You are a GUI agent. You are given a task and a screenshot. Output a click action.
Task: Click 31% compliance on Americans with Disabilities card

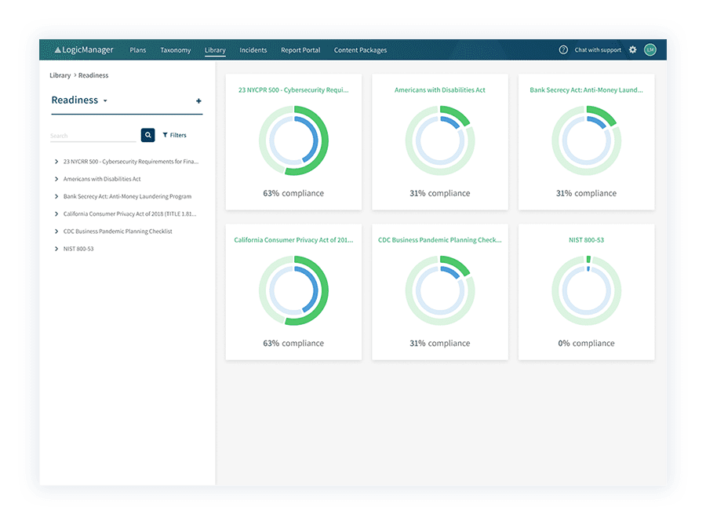[440, 193]
